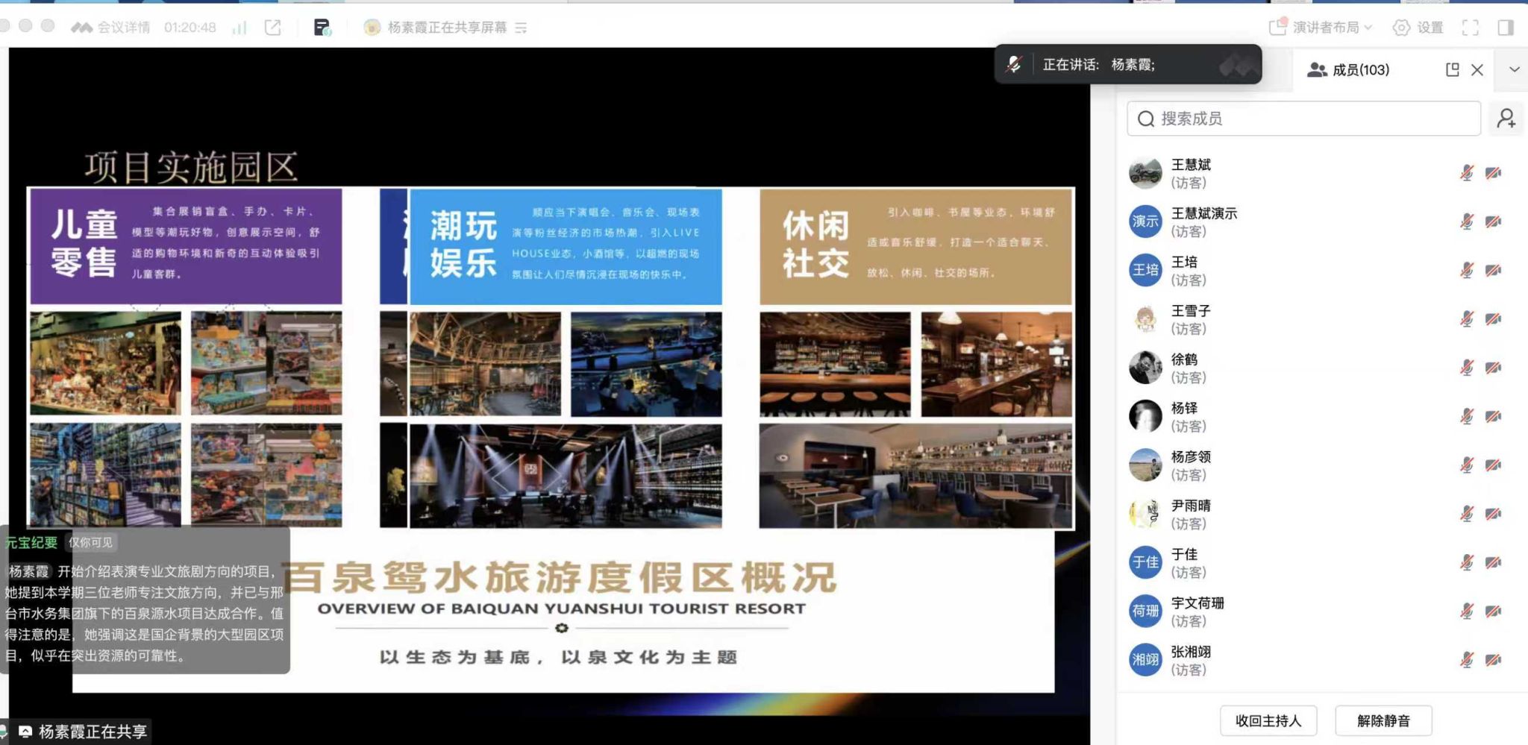Screen dimensions: 1528x745
Task: Toggle camera for 王慧斌演示
Action: 1493,221
